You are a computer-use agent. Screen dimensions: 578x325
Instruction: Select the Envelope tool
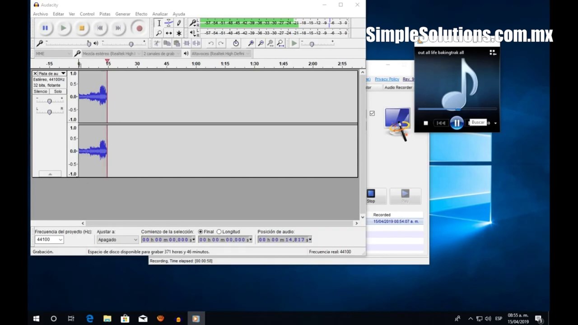[168, 23]
